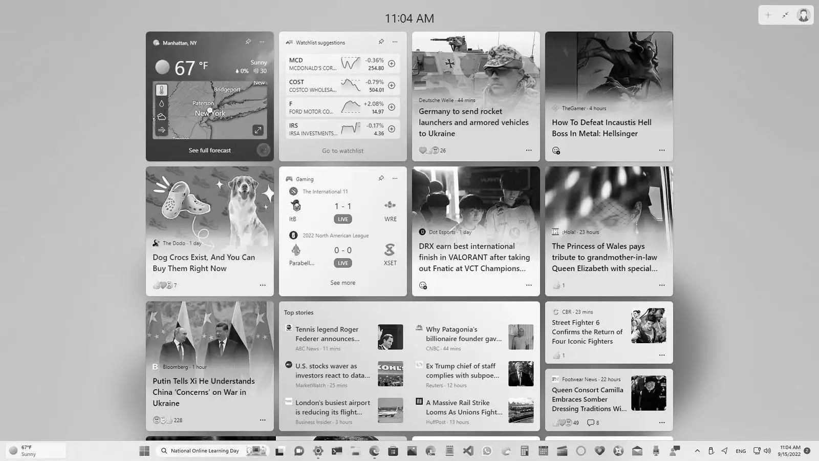Viewport: 819px width, 461px height.
Task: Open Visual Studio Code from taskbar
Action: pyautogui.click(x=468, y=451)
